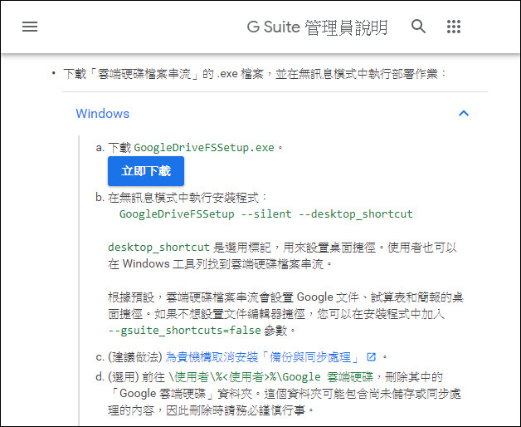Click the G Suite 管理員說明 title
Image resolution: width=521 pixels, height=427 pixels.
point(317,27)
